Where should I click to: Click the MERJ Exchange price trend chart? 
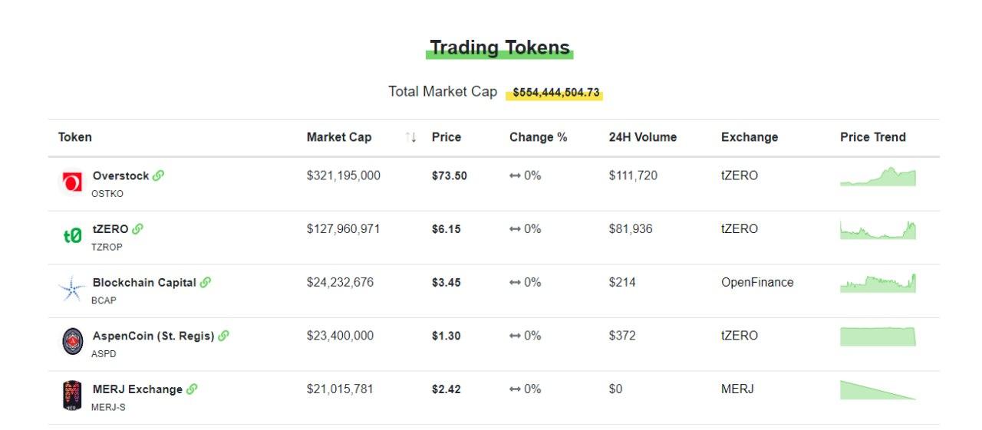pyautogui.click(x=878, y=390)
